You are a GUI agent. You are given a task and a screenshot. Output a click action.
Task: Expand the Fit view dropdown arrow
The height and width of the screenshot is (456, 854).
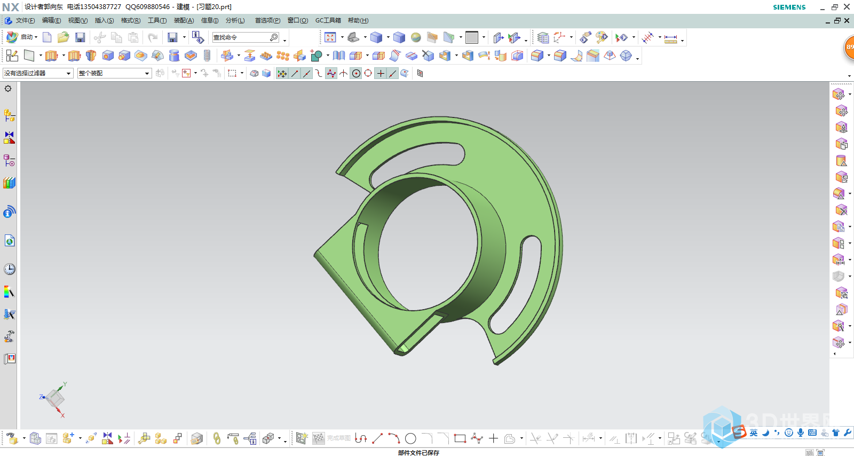342,37
